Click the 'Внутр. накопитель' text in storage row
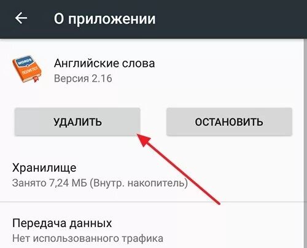 (139, 183)
